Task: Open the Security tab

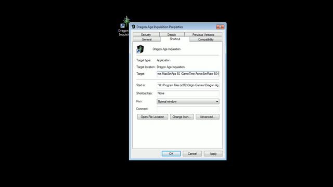Action: [x=146, y=35]
